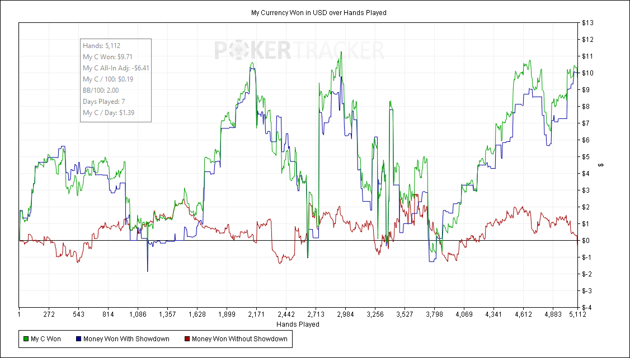This screenshot has width=630, height=358.
Task: Click the 4,883 x-axis tick label
Action: (553, 314)
